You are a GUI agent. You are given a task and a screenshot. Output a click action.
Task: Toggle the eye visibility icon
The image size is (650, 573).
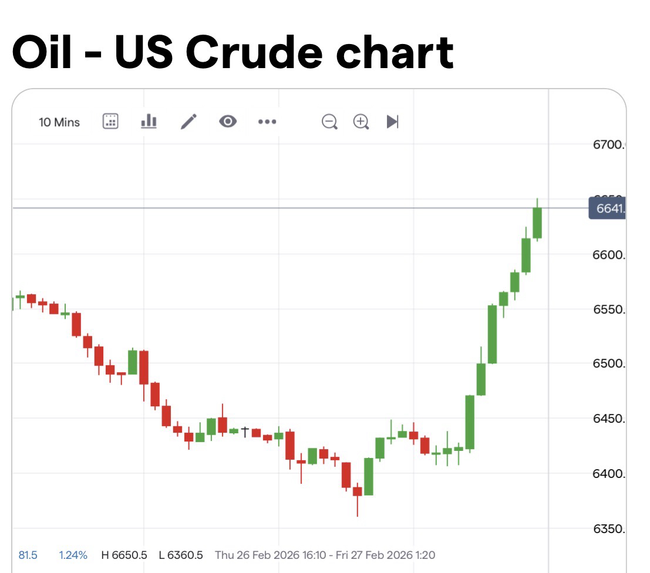[x=228, y=122]
